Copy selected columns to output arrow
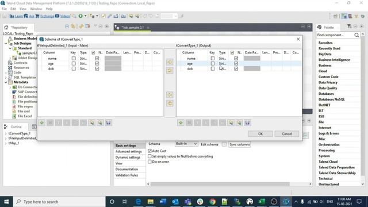Image resolution: width=368 pixels, height=207 pixels. [x=170, y=62]
